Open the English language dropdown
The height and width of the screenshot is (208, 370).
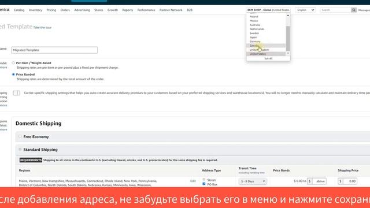(305, 10)
